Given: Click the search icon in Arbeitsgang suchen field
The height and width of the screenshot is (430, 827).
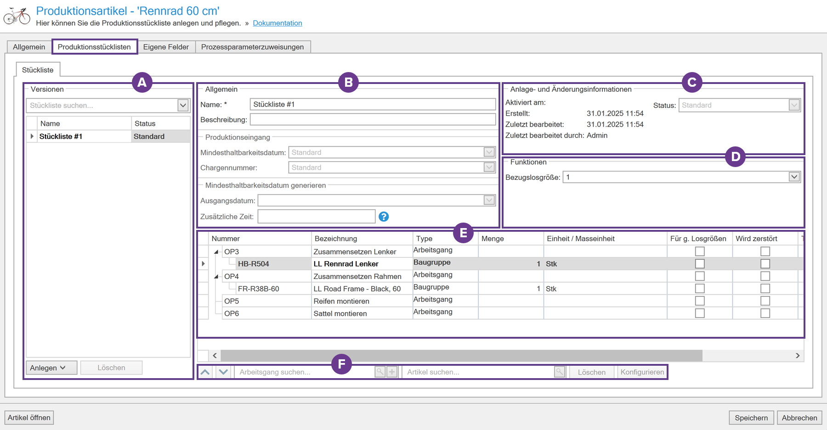Looking at the screenshot, I should coord(380,372).
